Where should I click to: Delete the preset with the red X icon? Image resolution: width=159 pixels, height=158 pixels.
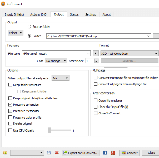57,153
